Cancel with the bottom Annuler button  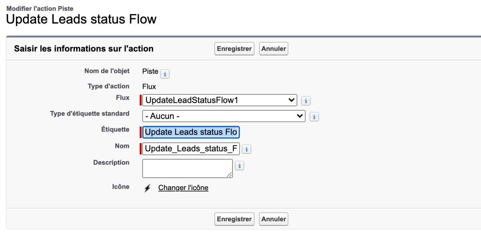274,219
